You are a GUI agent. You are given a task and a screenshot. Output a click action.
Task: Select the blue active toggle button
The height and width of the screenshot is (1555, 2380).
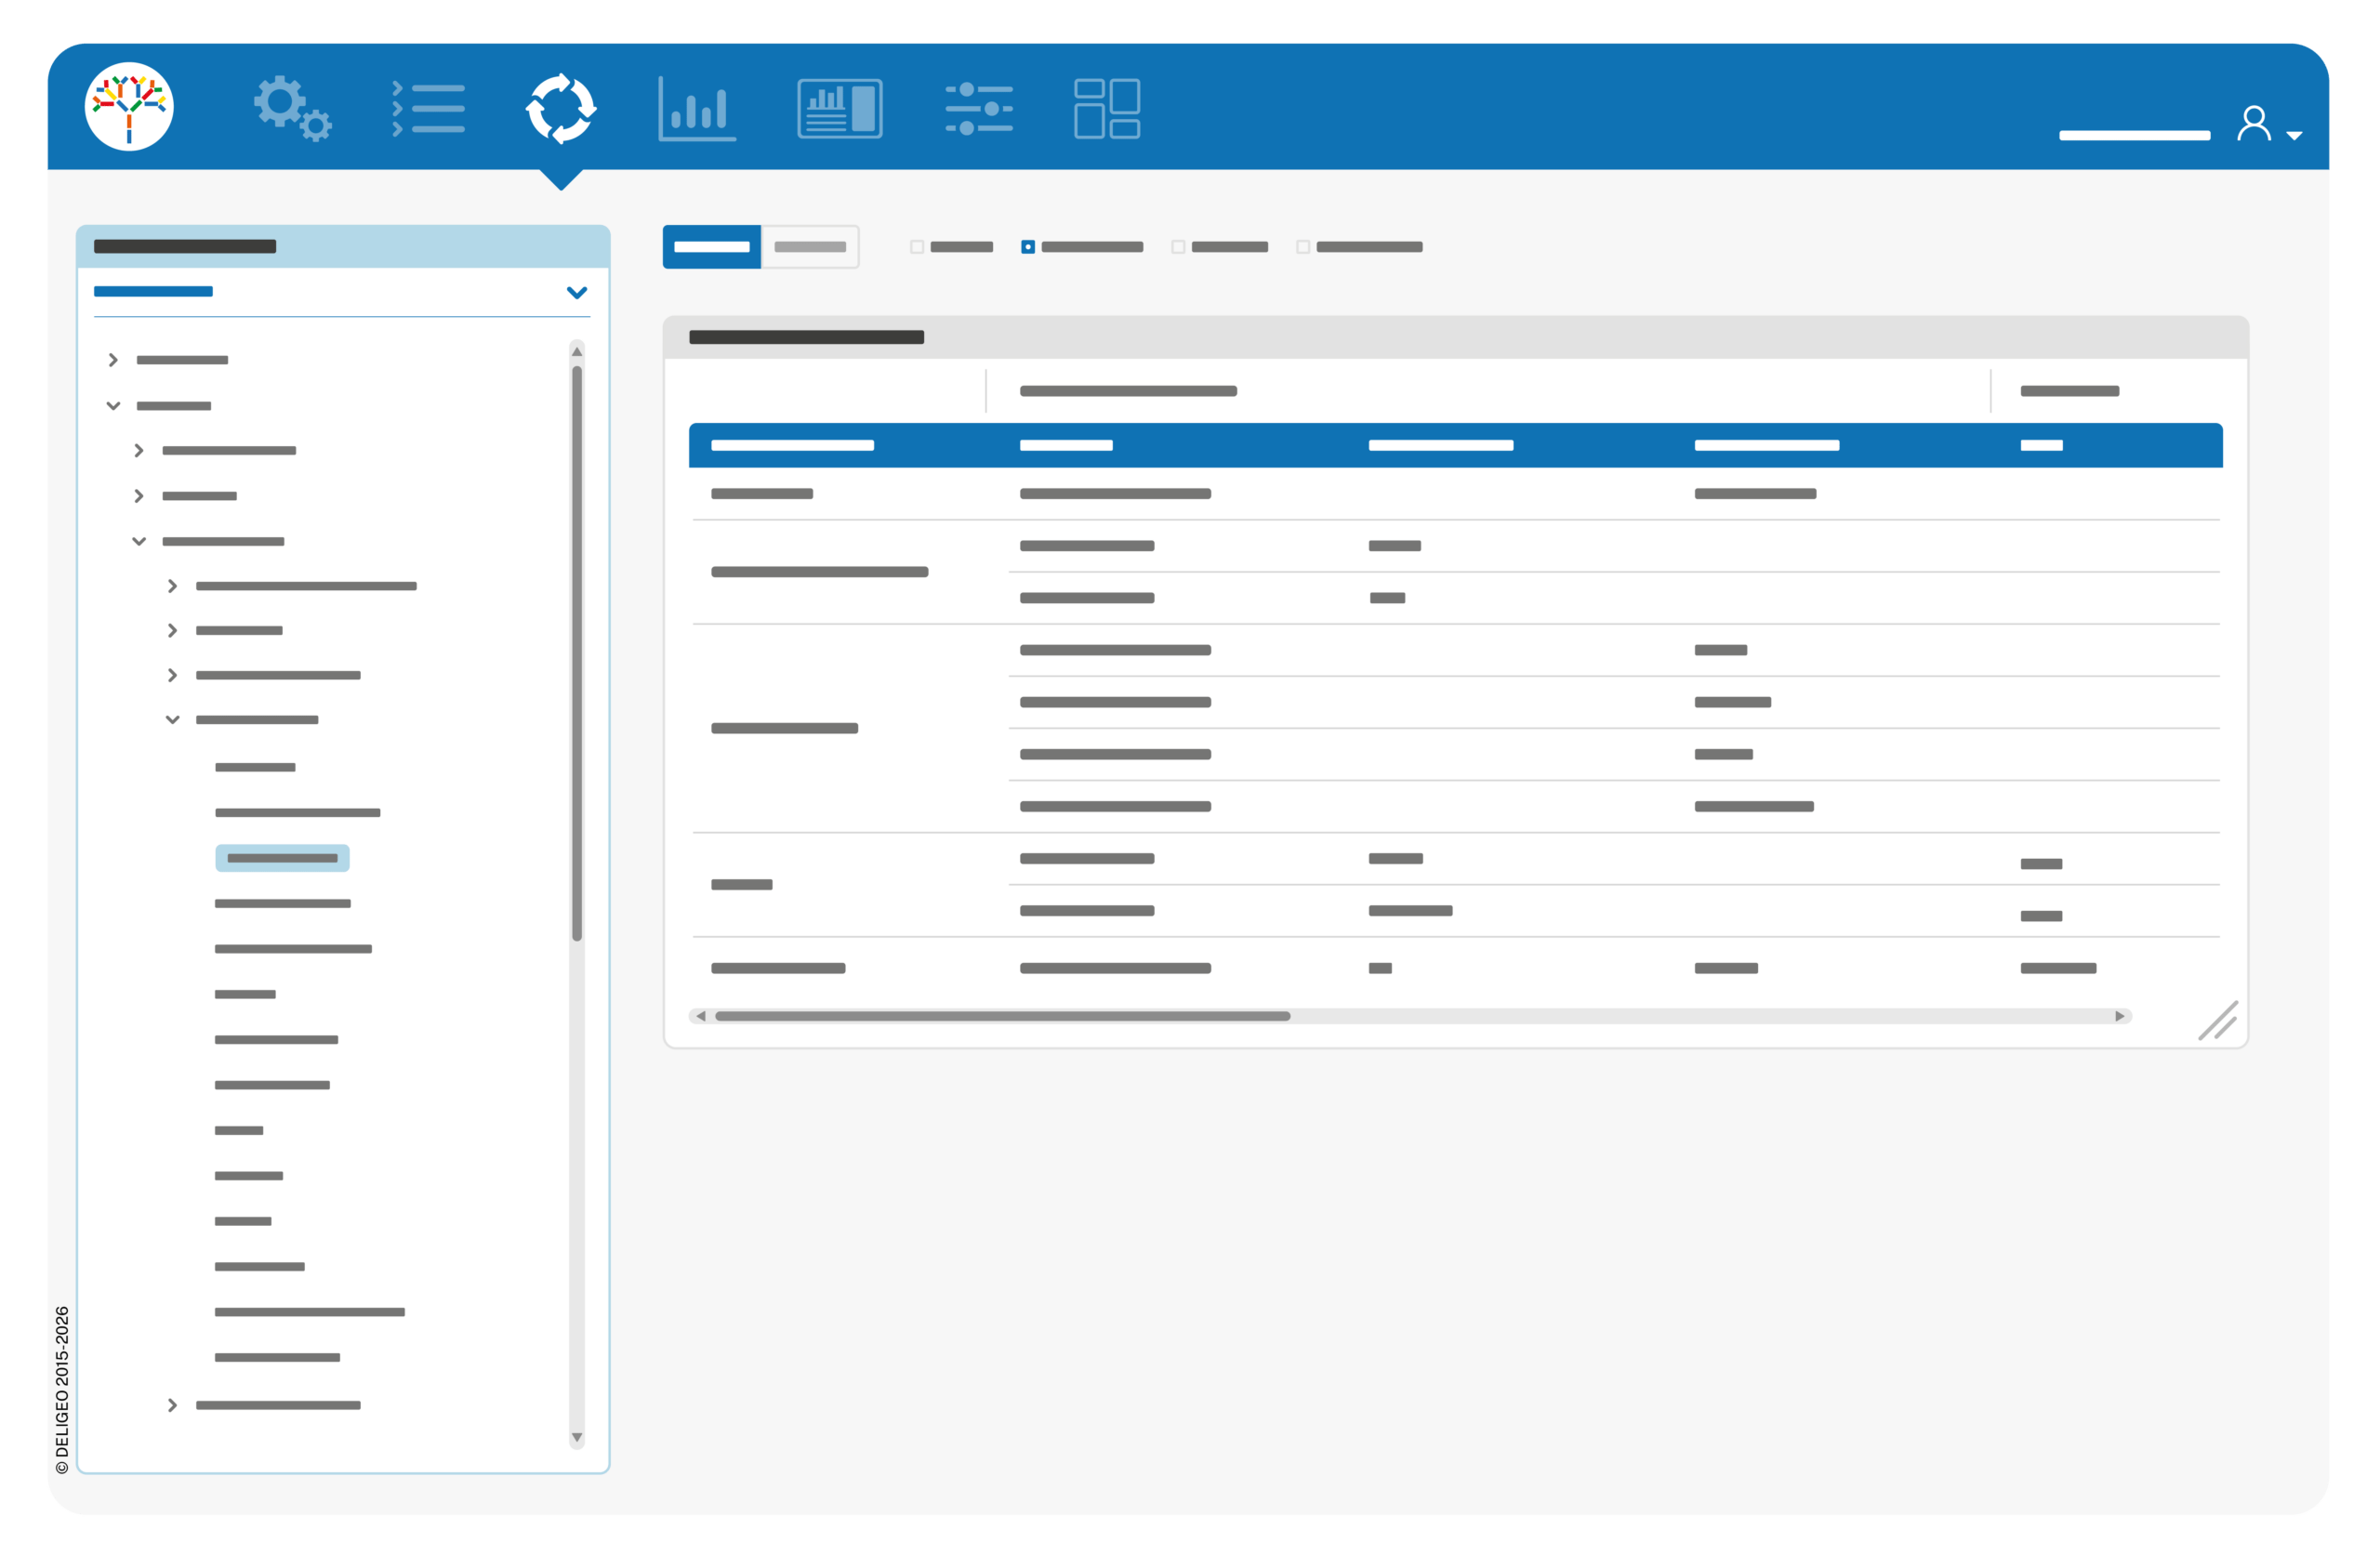[711, 247]
